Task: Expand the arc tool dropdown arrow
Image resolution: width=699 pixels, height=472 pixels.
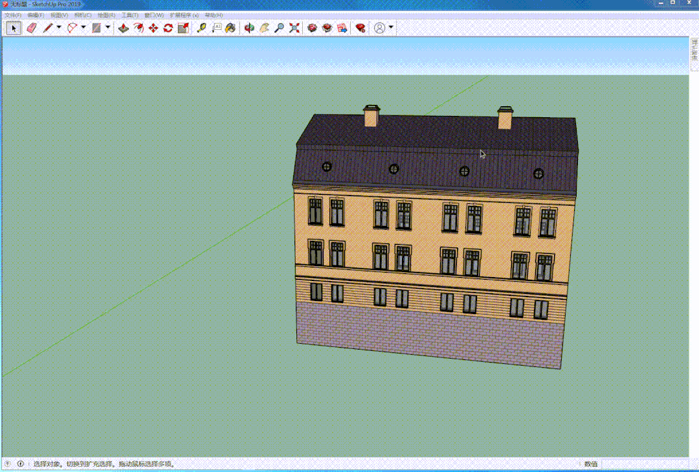Action: (83, 28)
